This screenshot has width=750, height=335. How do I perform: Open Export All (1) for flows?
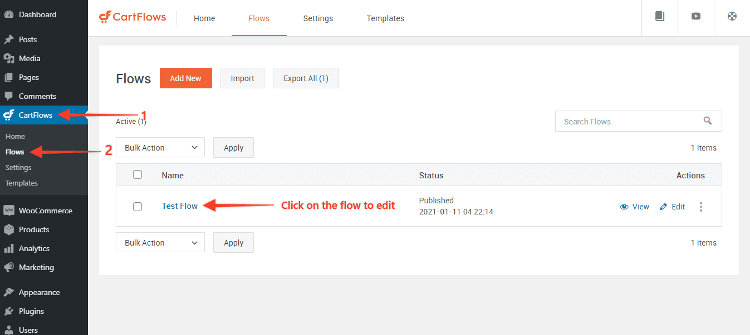click(305, 78)
